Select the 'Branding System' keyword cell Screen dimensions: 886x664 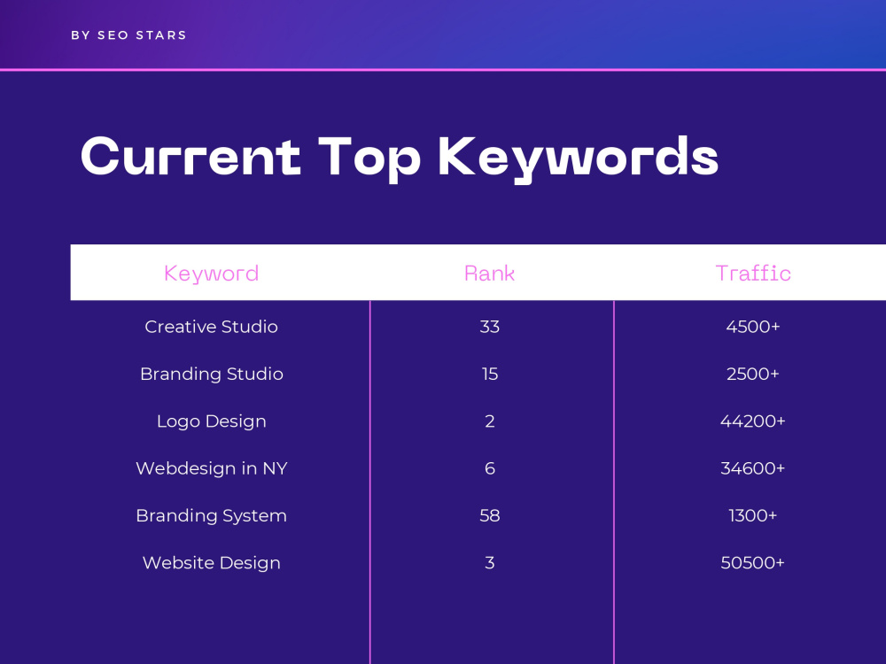click(212, 515)
